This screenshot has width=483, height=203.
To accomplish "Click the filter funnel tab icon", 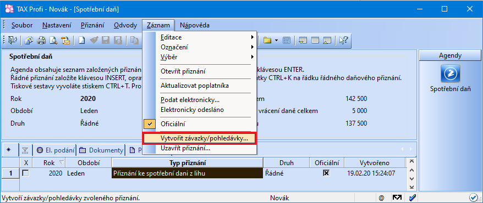I will (x=25, y=150).
